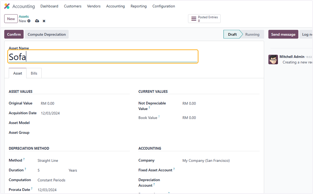
Task: Confirm the asset
Action: coord(14,34)
